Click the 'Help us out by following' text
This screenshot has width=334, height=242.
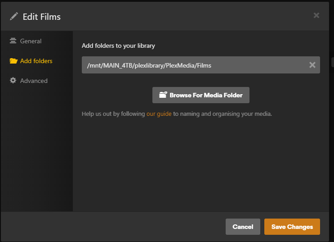click(113, 114)
